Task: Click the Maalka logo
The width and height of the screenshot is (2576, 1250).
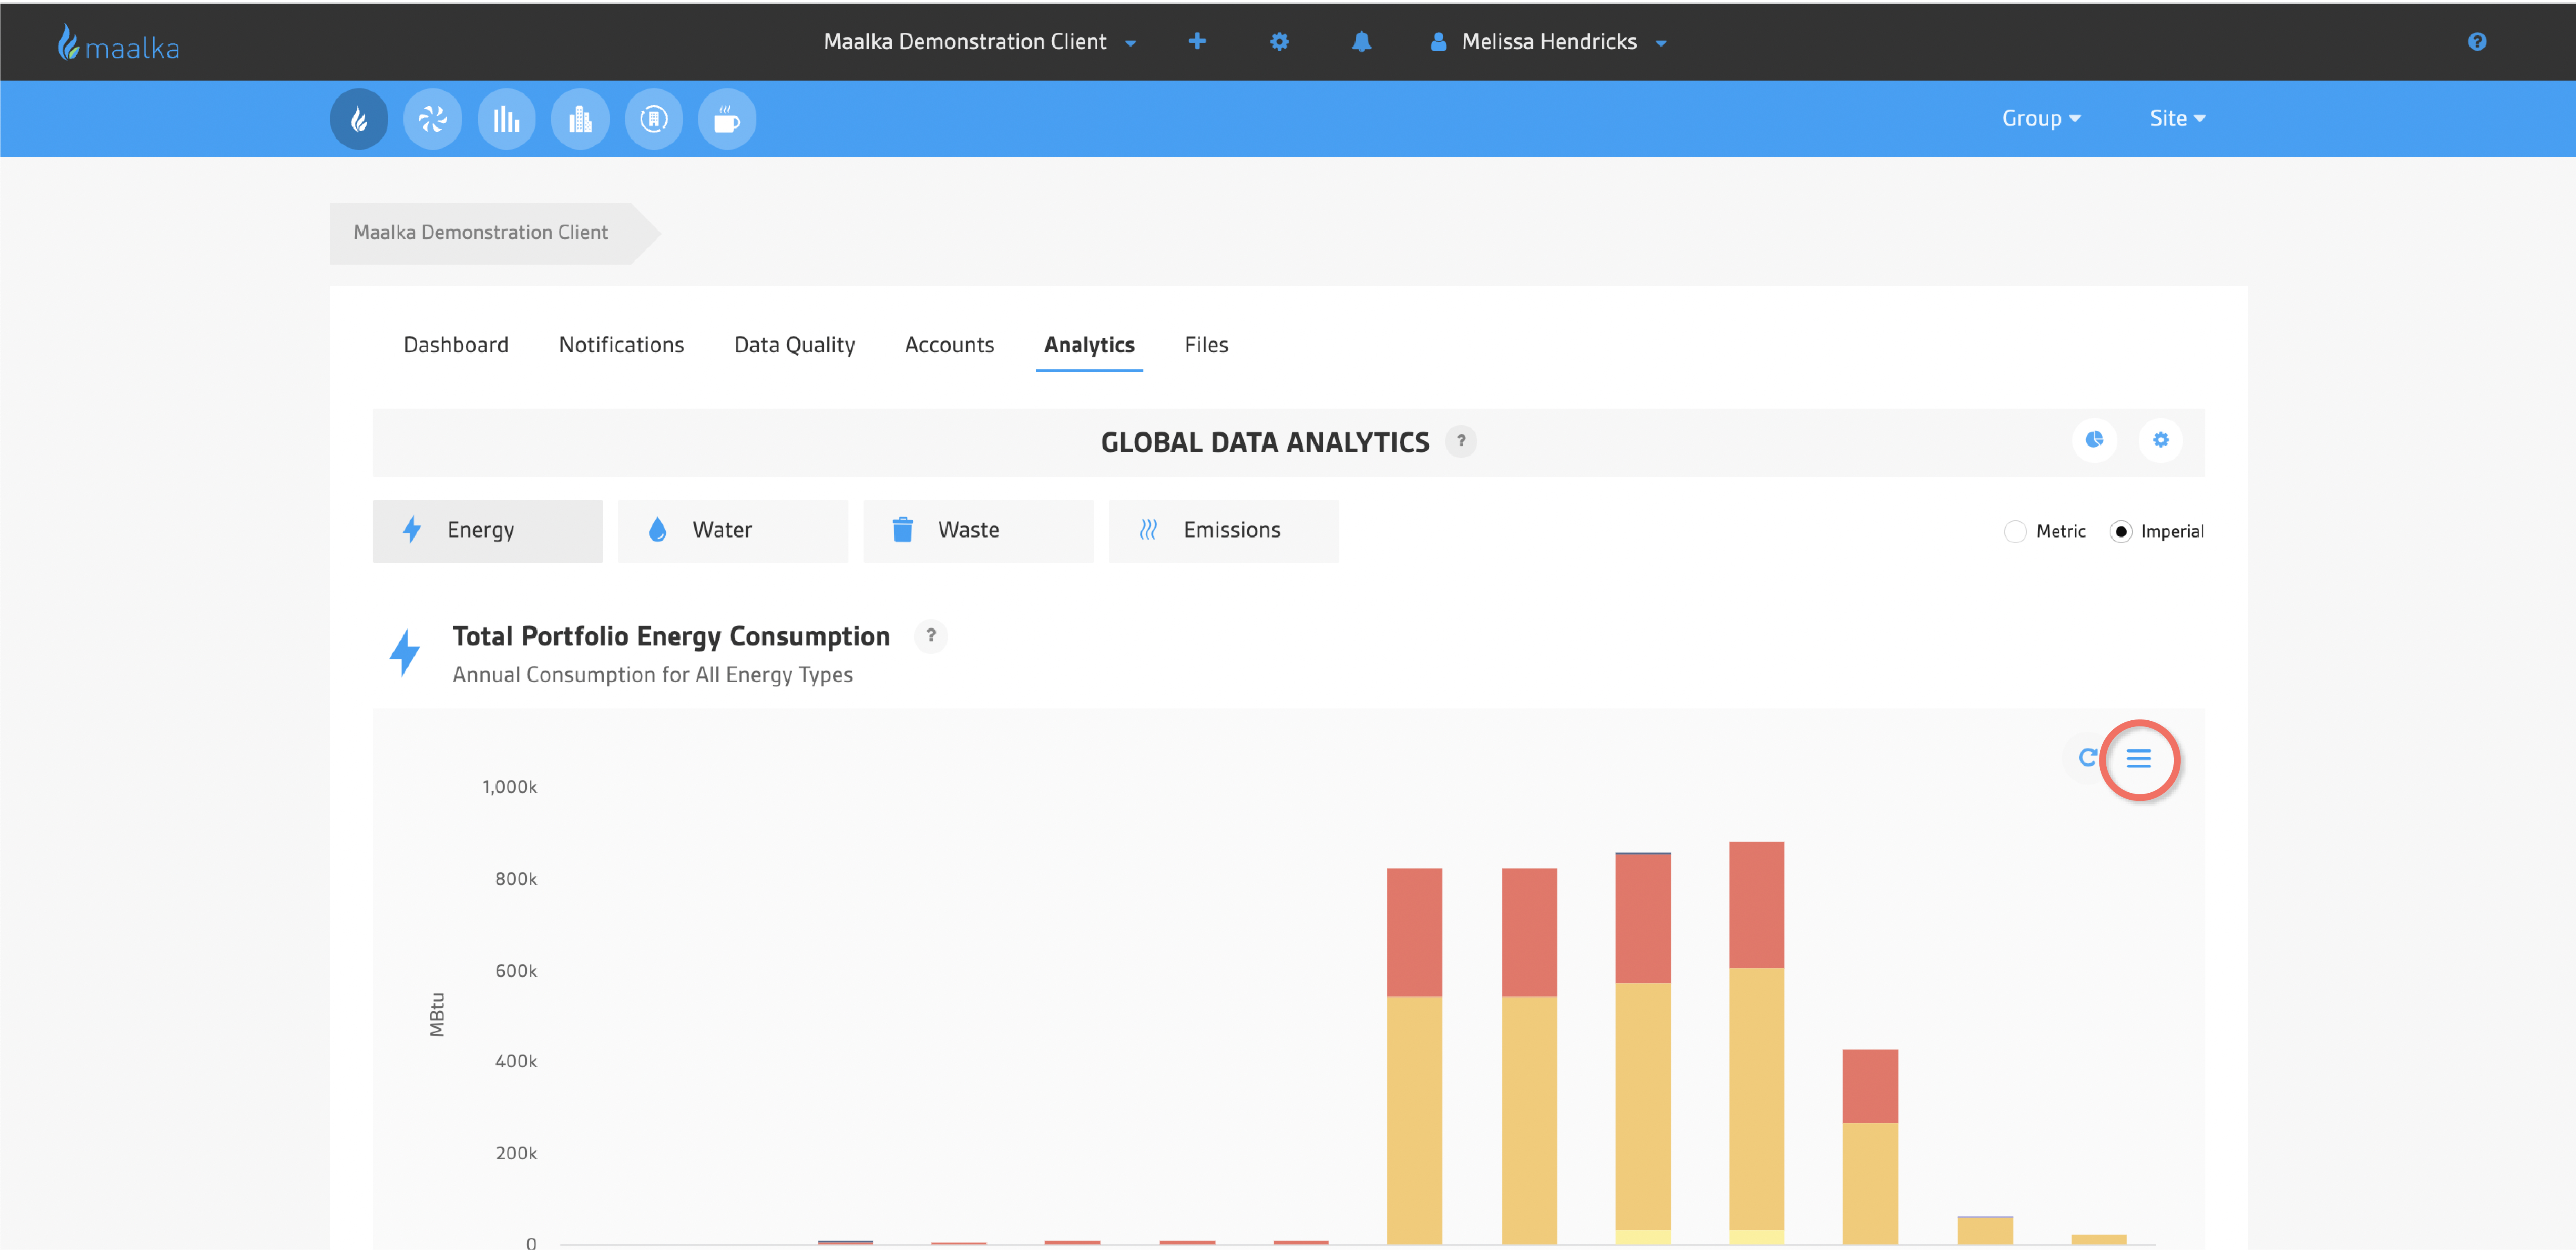Action: pyautogui.click(x=118, y=43)
